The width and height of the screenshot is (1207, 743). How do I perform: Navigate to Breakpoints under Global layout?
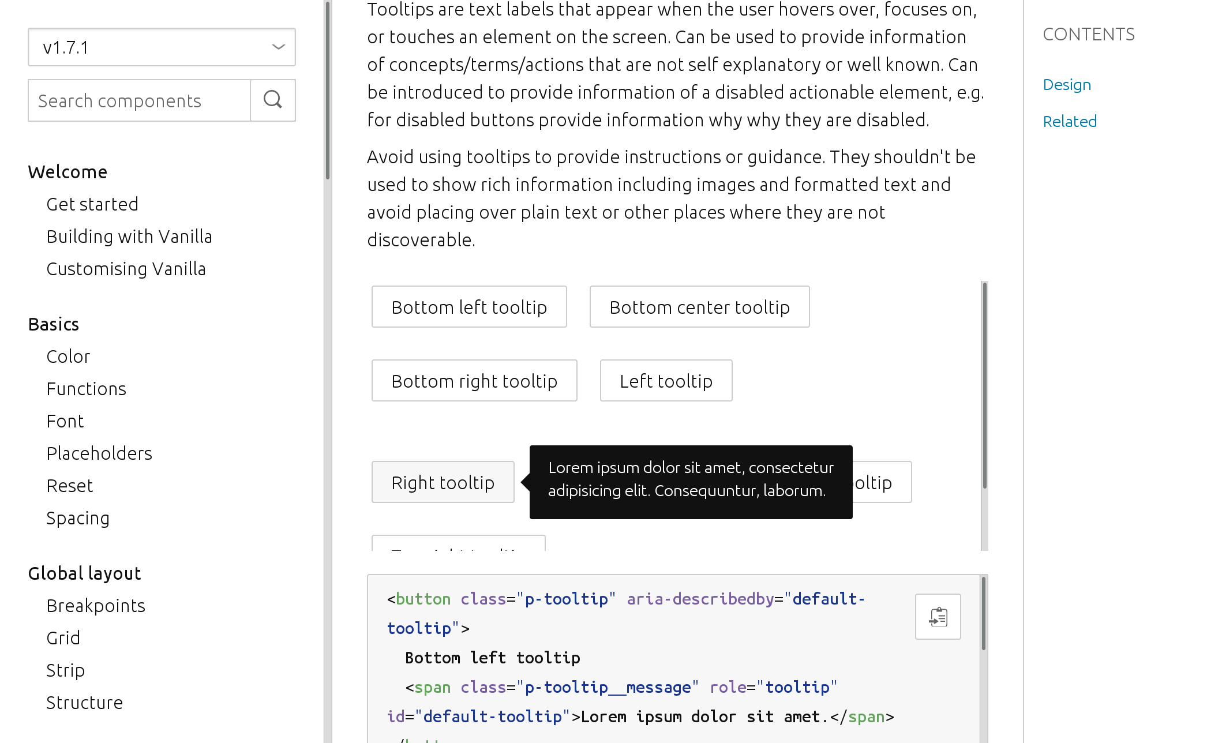pyautogui.click(x=96, y=605)
